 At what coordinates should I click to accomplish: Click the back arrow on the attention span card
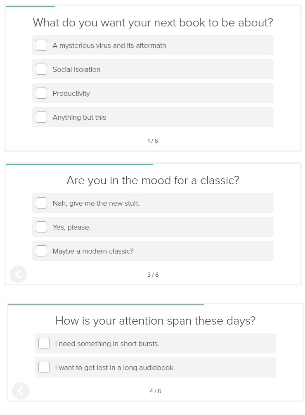tap(21, 391)
